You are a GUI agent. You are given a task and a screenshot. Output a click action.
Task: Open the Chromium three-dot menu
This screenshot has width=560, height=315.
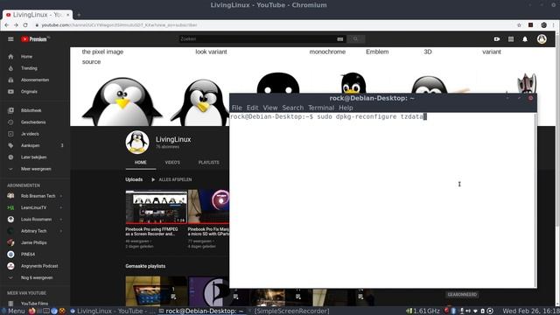(x=554, y=25)
